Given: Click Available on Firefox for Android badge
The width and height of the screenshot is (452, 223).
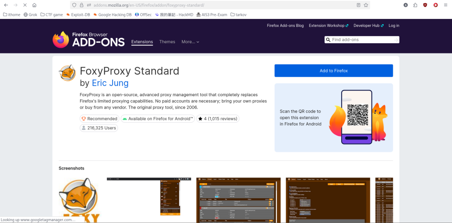Looking at the screenshot, I should point(158,119).
